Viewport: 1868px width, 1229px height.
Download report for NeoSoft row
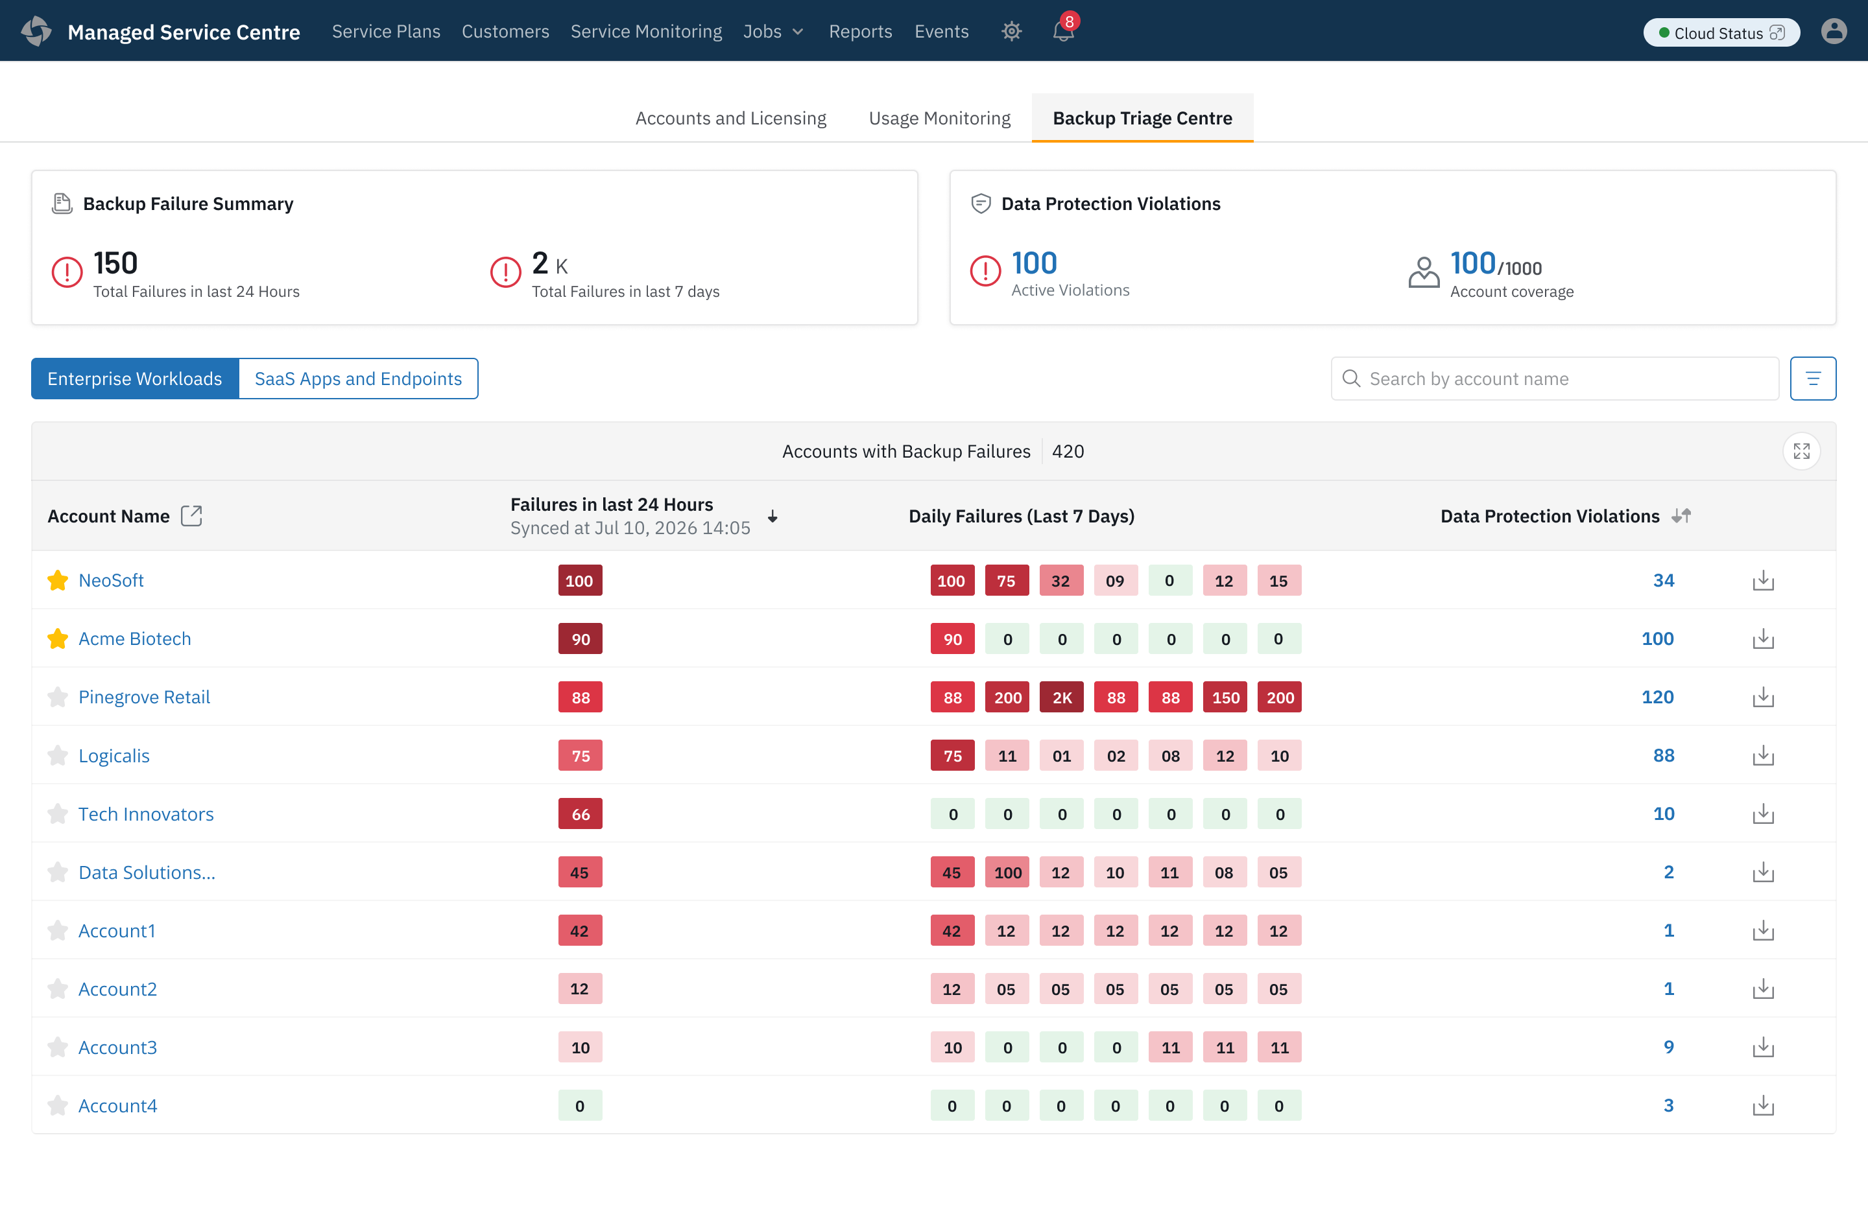[x=1763, y=580]
